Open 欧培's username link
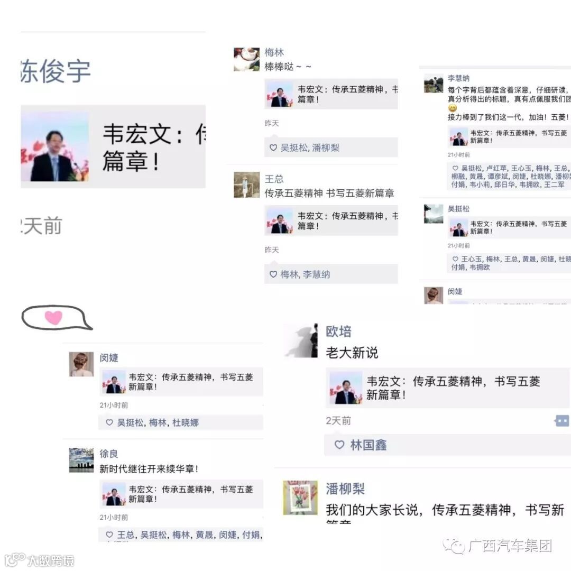571x571 pixels. [x=339, y=331]
